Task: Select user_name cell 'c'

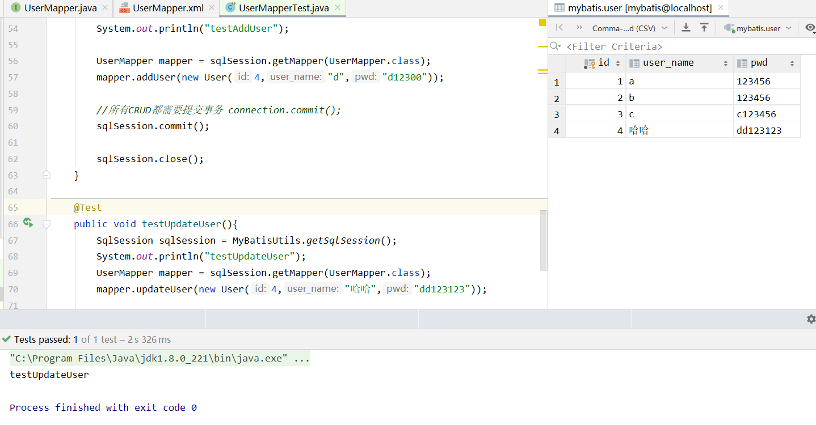Action: tap(680, 114)
